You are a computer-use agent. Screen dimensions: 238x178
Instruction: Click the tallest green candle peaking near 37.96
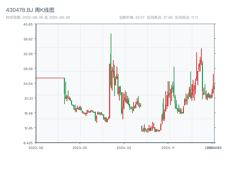click(111, 61)
